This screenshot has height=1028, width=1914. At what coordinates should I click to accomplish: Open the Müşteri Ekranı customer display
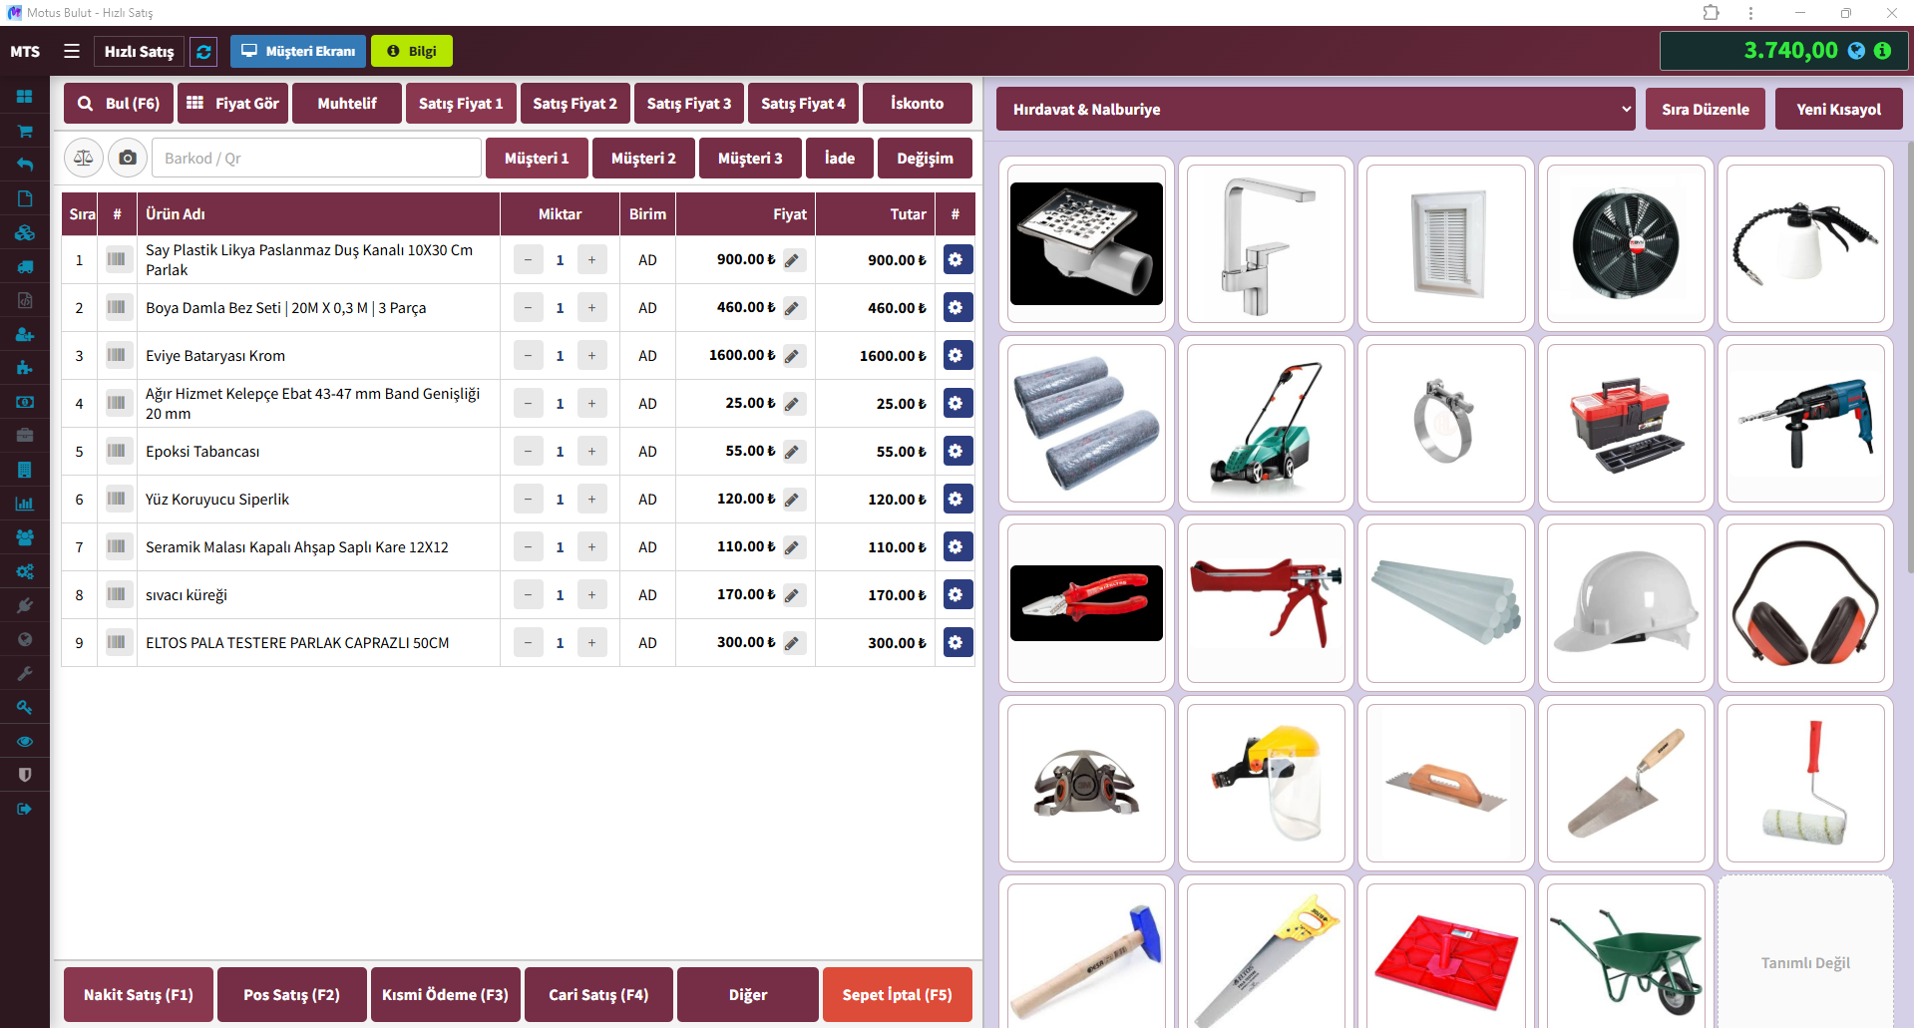click(298, 52)
